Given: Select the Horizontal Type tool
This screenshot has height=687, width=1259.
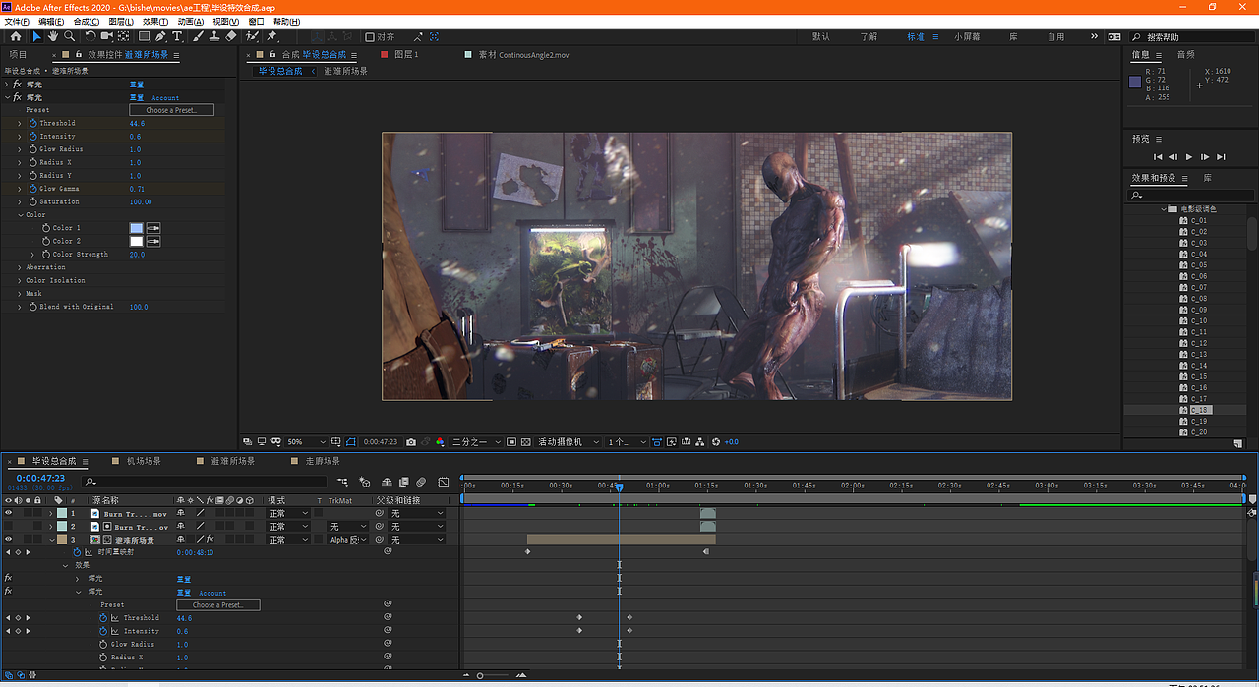Looking at the screenshot, I should point(177,36).
